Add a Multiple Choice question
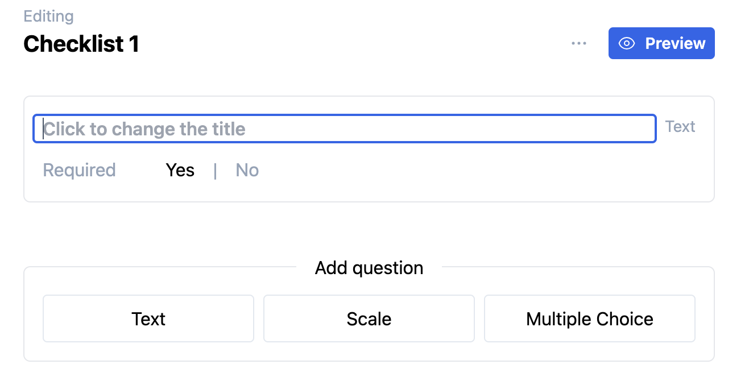Image resolution: width=753 pixels, height=389 pixels. pyautogui.click(x=590, y=318)
